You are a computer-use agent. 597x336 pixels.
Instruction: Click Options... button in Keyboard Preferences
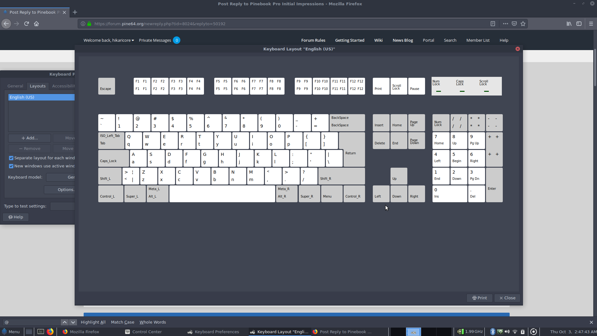(59, 190)
